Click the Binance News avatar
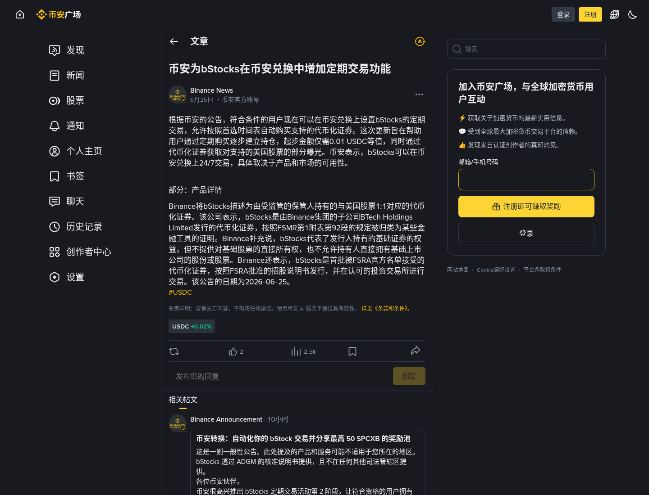The image size is (649, 495). (x=178, y=94)
